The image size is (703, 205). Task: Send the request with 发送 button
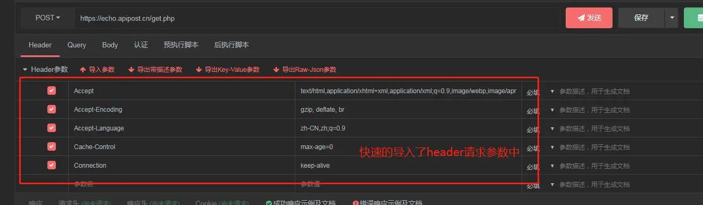(589, 18)
